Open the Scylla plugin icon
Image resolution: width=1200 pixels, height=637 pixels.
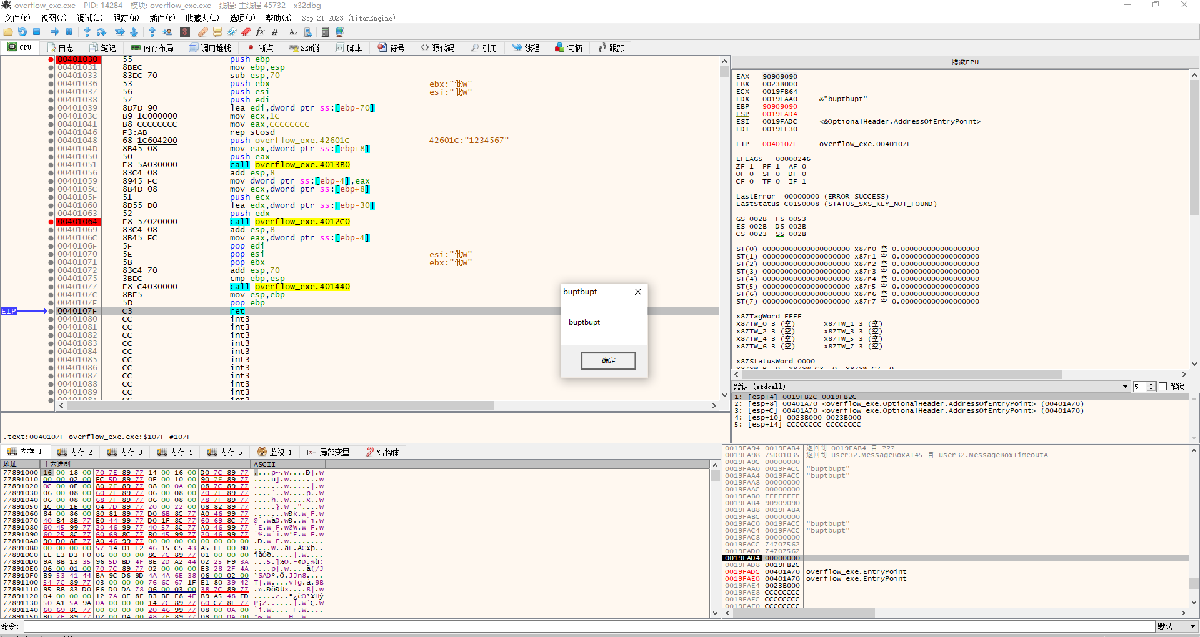point(185,32)
